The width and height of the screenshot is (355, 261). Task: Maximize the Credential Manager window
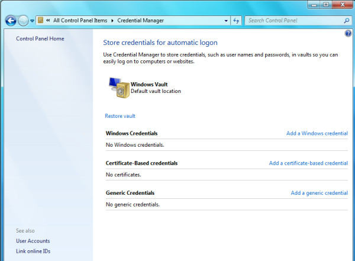pyautogui.click(x=326, y=5)
